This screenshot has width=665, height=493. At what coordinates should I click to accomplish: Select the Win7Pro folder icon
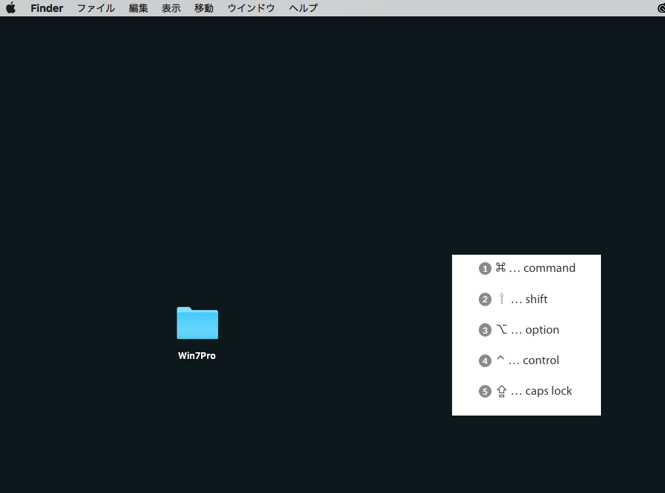[197, 323]
